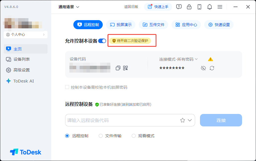
Task: Expand the remote device history dropdown
Action: click(x=190, y=120)
